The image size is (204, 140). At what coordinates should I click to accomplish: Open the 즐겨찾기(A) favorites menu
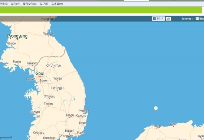[x=30, y=4]
